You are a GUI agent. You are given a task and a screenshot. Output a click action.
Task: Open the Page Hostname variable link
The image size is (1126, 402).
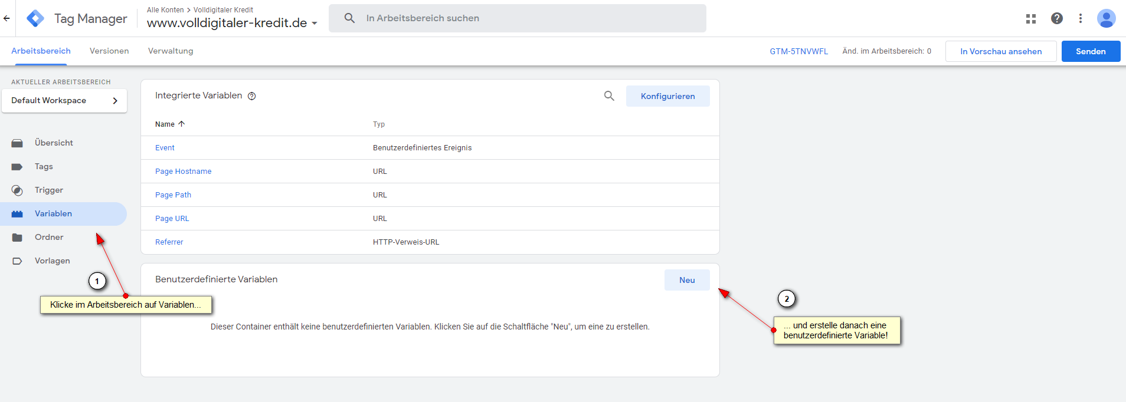pos(183,172)
